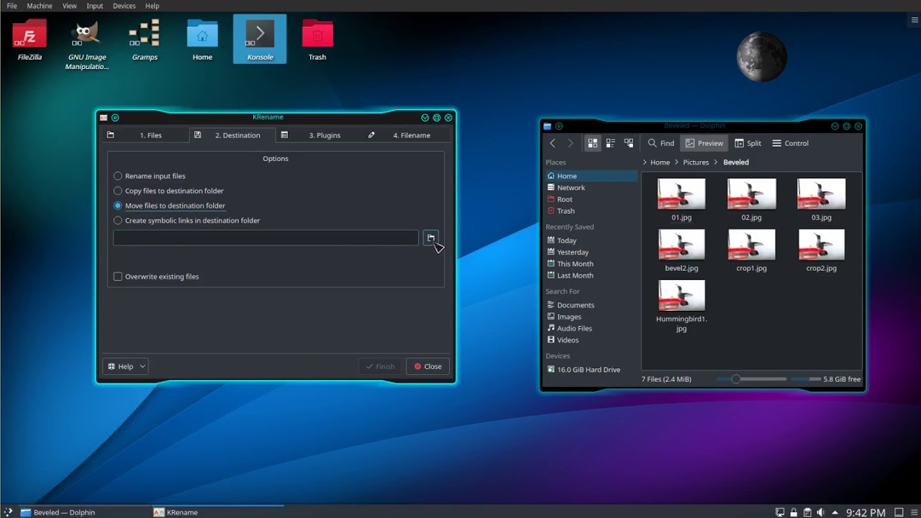Open the Trash desktop icon

pyautogui.click(x=317, y=40)
